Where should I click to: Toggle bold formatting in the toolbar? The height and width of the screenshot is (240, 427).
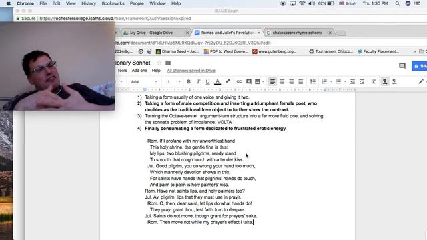click(189, 81)
